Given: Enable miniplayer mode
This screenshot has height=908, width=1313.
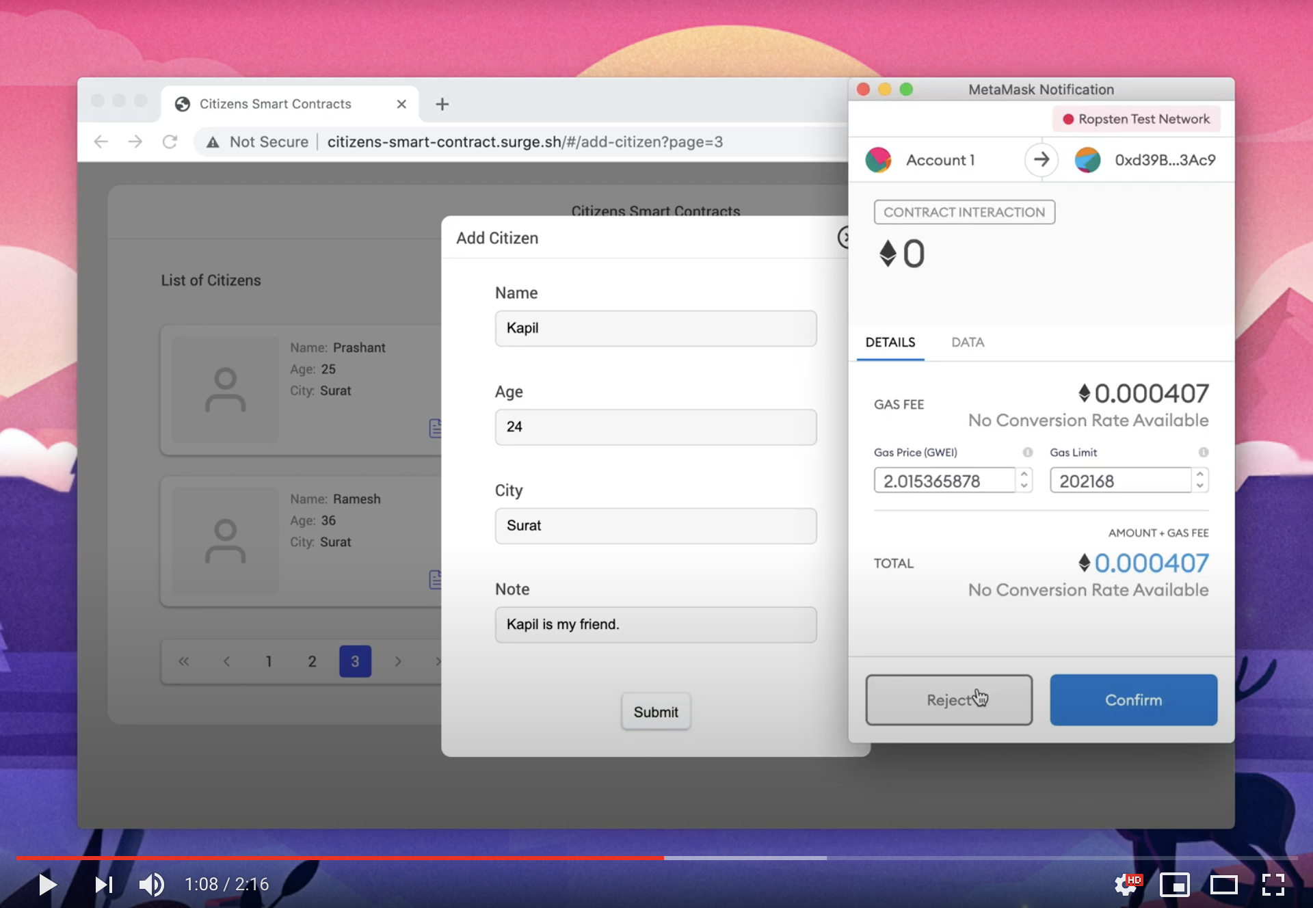Looking at the screenshot, I should tap(1175, 885).
